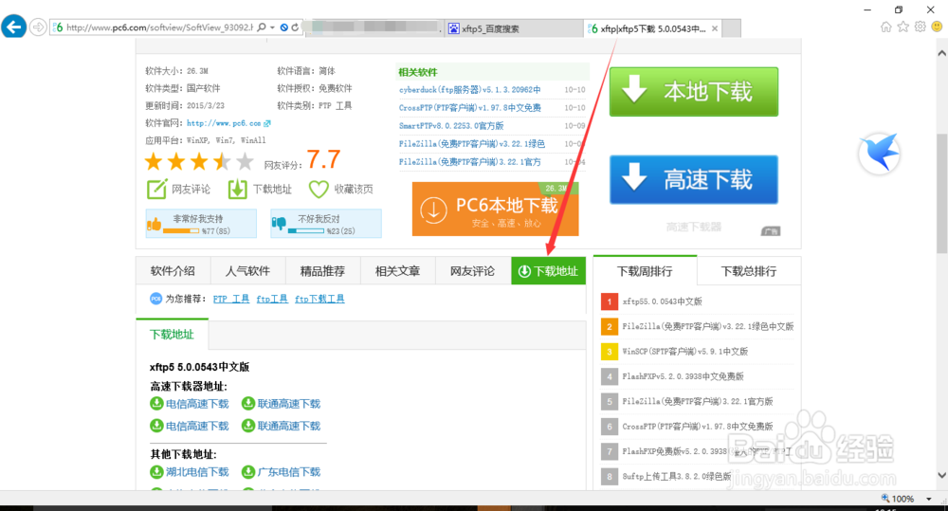Viewport: 948px width, 511px height.
Task: Open Favorites star icon
Action: (902, 27)
